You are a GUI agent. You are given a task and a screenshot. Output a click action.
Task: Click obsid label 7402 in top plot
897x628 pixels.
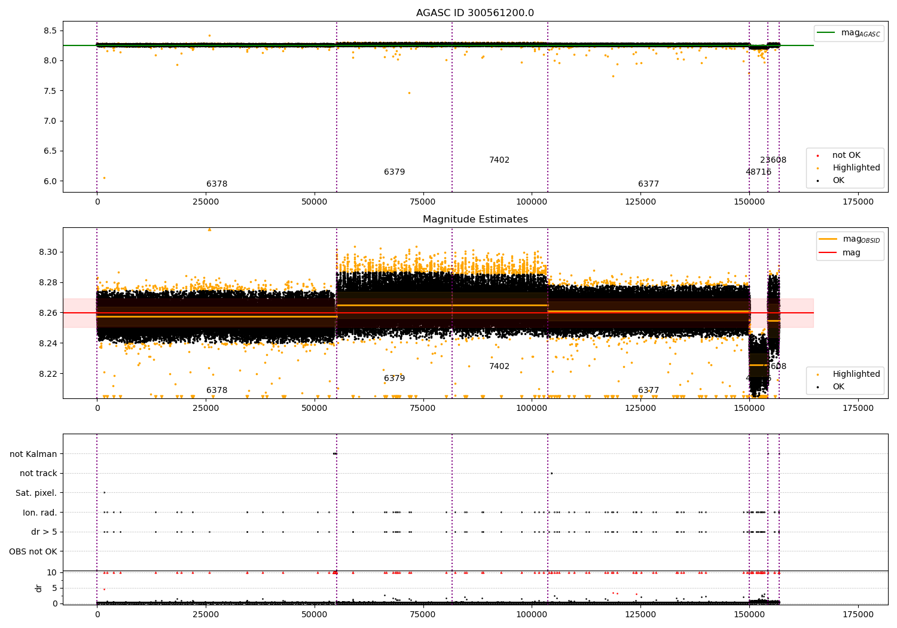point(499,160)
